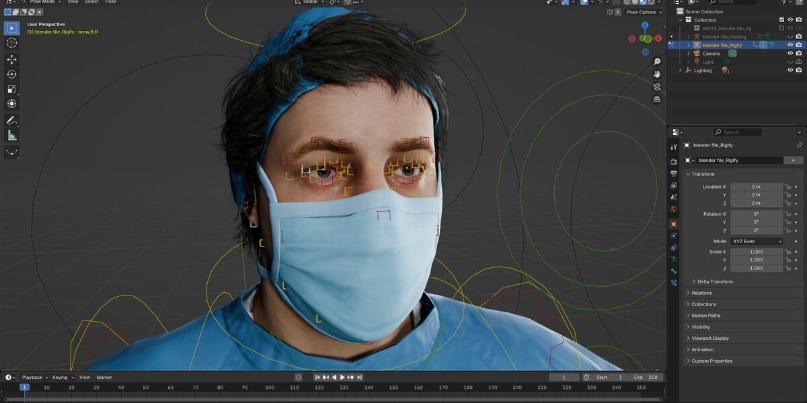This screenshot has width=807, height=403.
Task: Expand the Delta Transform subpanel
Action: pyautogui.click(x=715, y=281)
